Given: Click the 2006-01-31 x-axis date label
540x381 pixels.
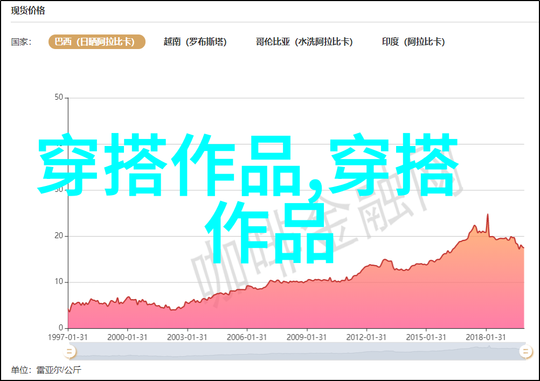Looking at the screenshot, I should click(x=247, y=337).
